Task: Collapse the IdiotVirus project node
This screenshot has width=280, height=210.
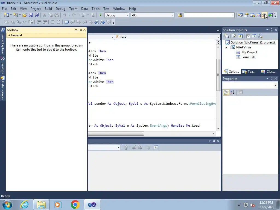Action: [x=226, y=47]
